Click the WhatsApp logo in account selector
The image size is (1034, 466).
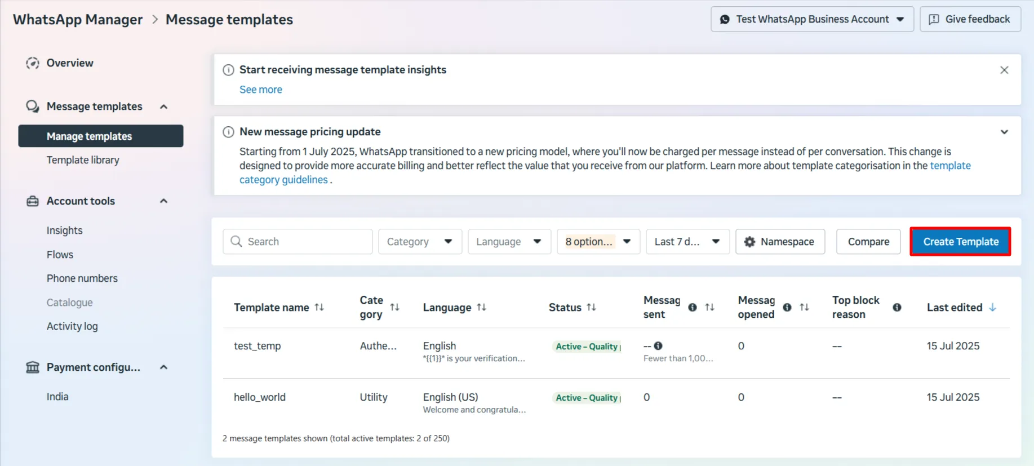click(725, 19)
